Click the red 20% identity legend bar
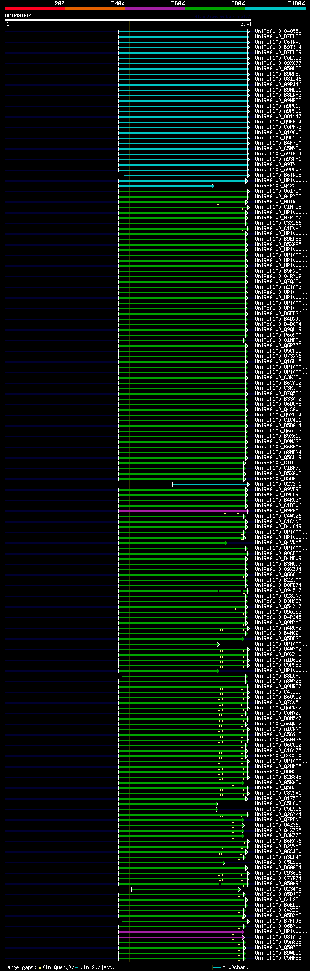The width and height of the screenshot is (310, 971). pyautogui.click(x=34, y=9)
